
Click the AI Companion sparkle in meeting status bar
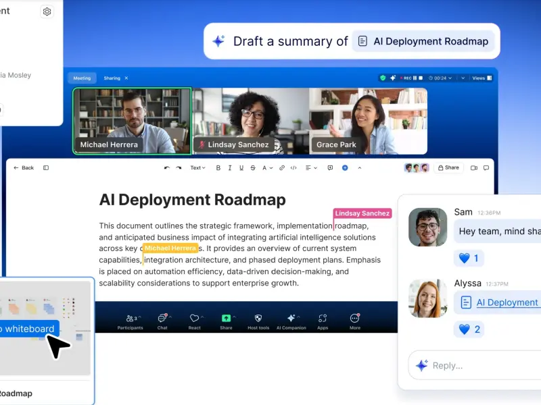393,78
